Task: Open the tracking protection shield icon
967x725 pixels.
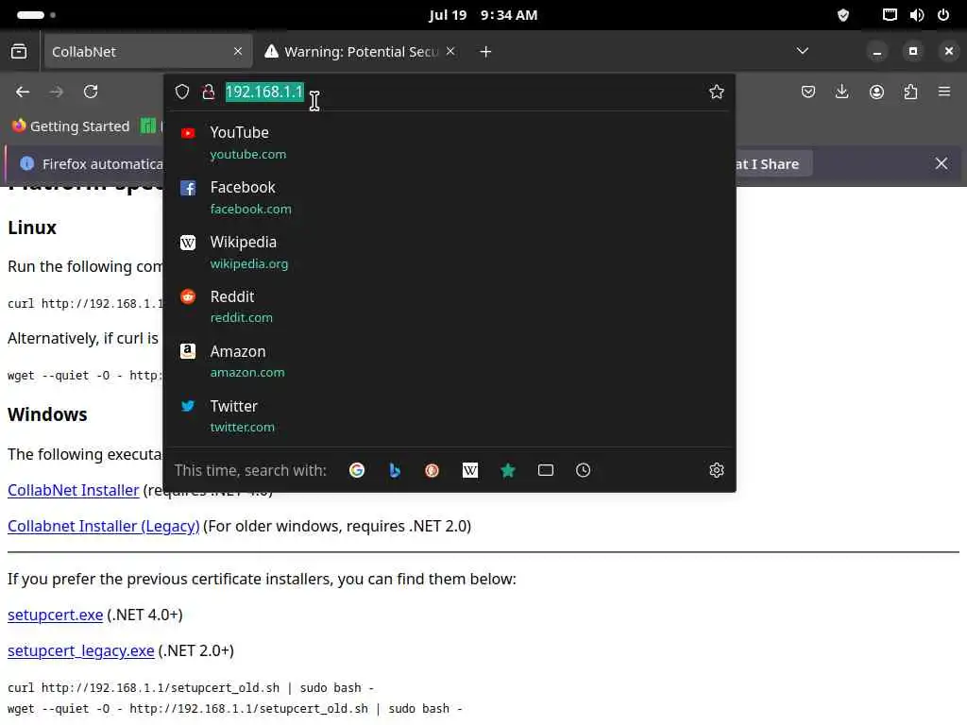Action: click(182, 92)
